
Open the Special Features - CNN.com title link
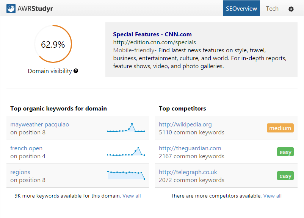coord(152,34)
